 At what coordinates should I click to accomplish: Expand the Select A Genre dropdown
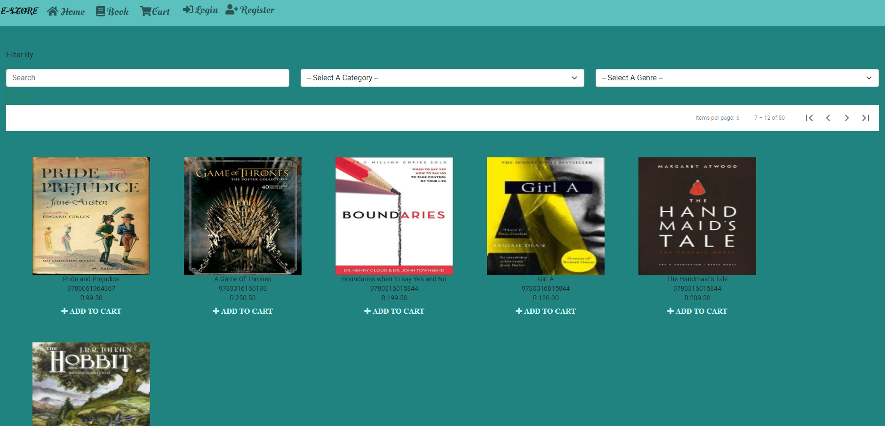736,78
